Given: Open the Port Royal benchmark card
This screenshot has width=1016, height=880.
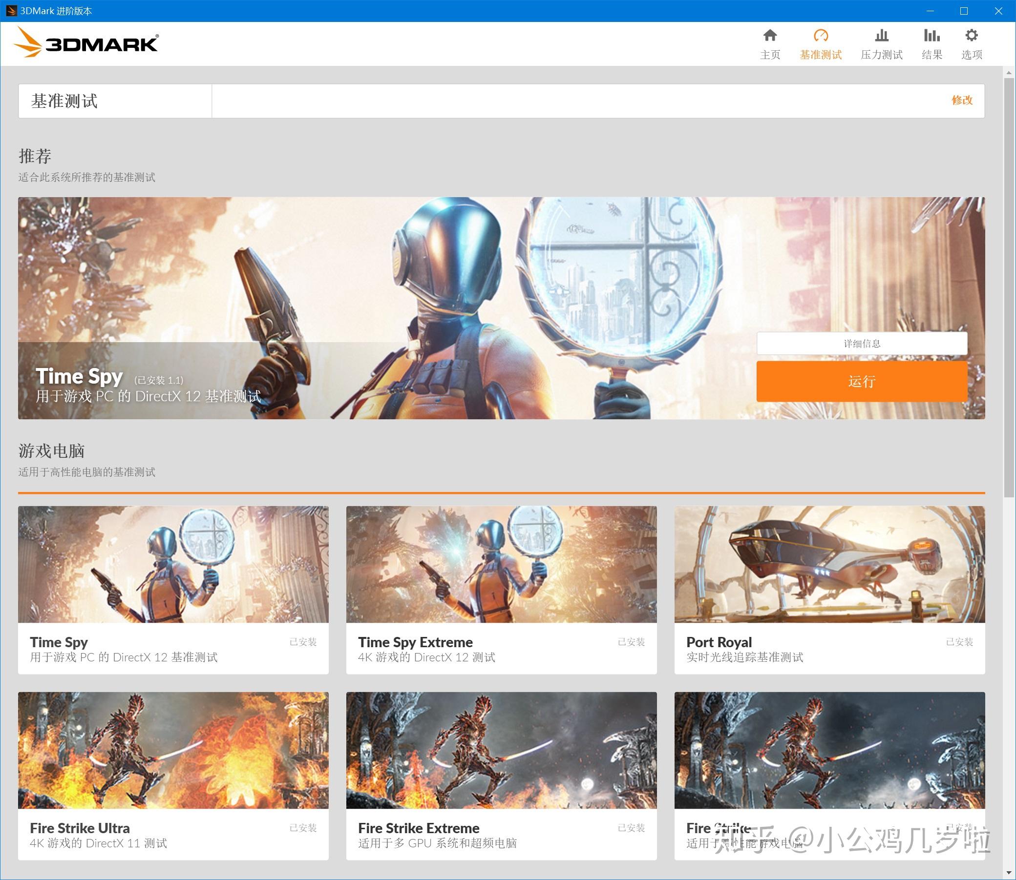Looking at the screenshot, I should pyautogui.click(x=829, y=589).
